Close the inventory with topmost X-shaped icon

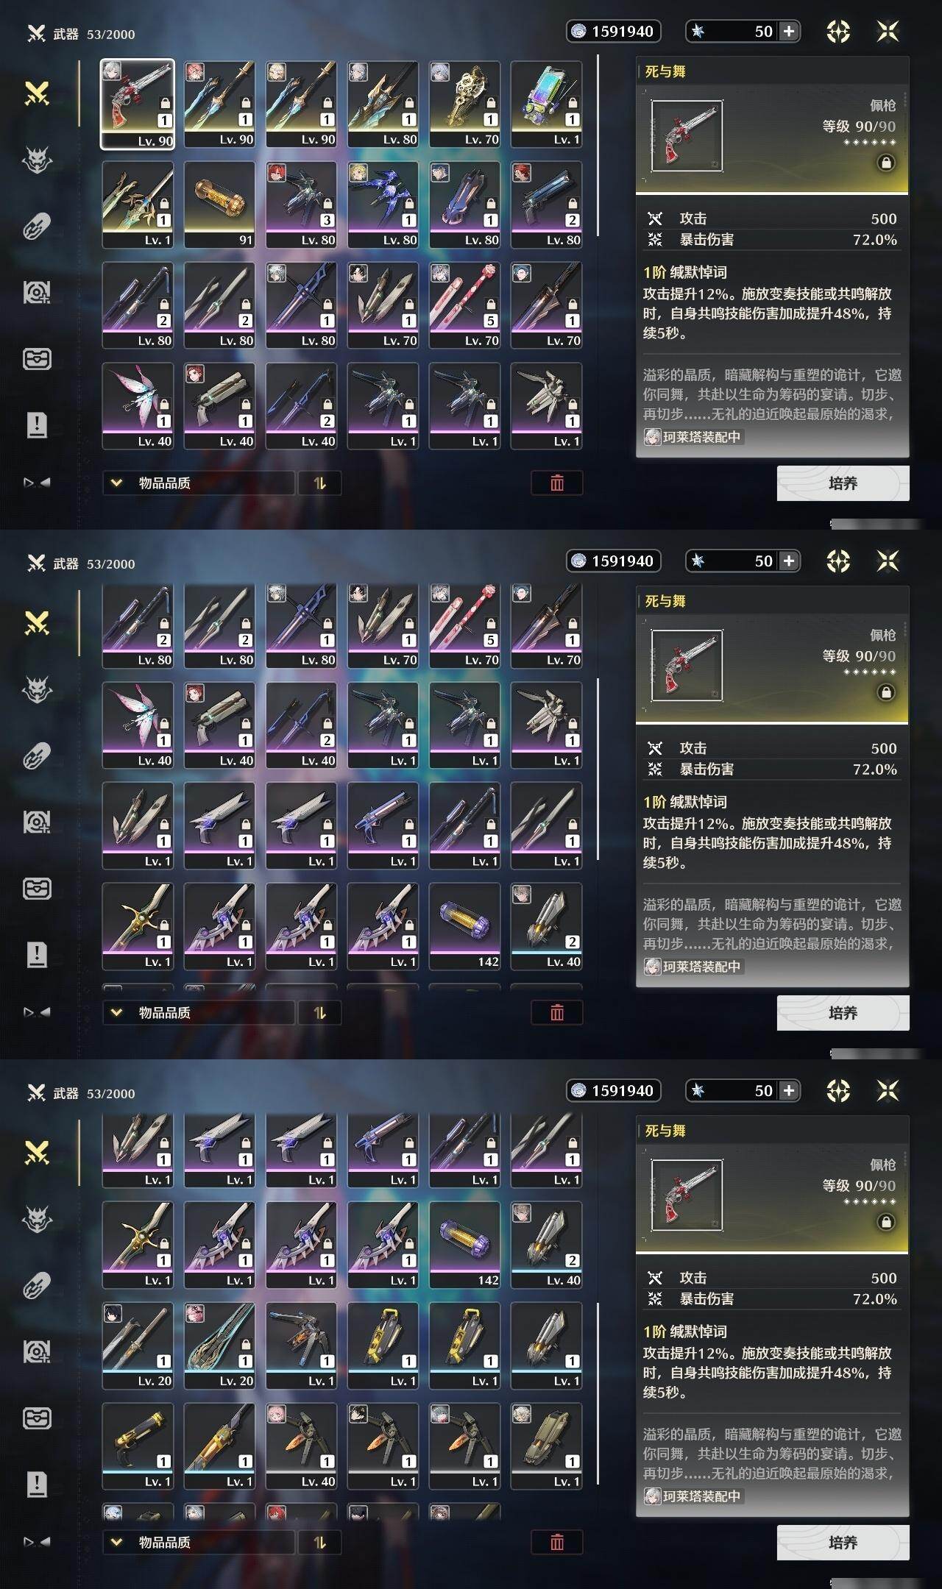pos(888,31)
